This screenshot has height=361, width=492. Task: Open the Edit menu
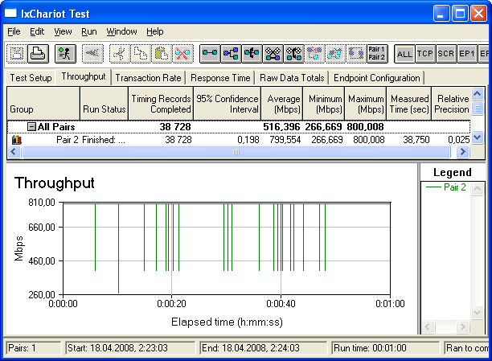coord(37,31)
